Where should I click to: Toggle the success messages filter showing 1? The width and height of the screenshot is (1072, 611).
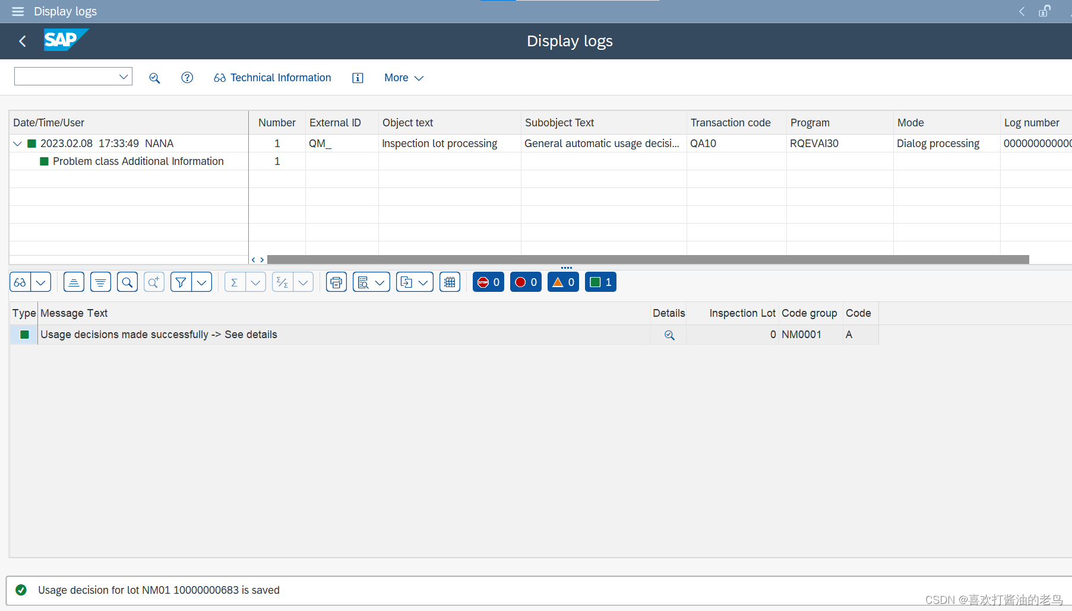pyautogui.click(x=600, y=282)
